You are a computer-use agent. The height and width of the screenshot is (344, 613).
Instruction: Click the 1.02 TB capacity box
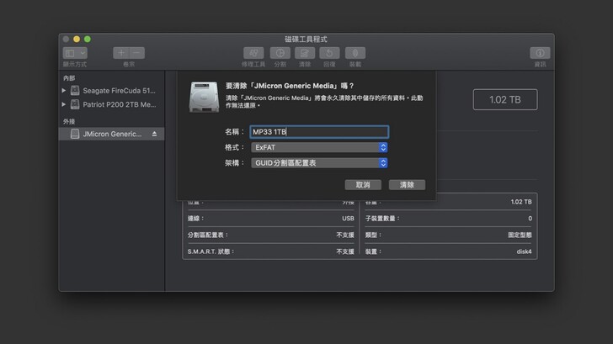pyautogui.click(x=504, y=99)
